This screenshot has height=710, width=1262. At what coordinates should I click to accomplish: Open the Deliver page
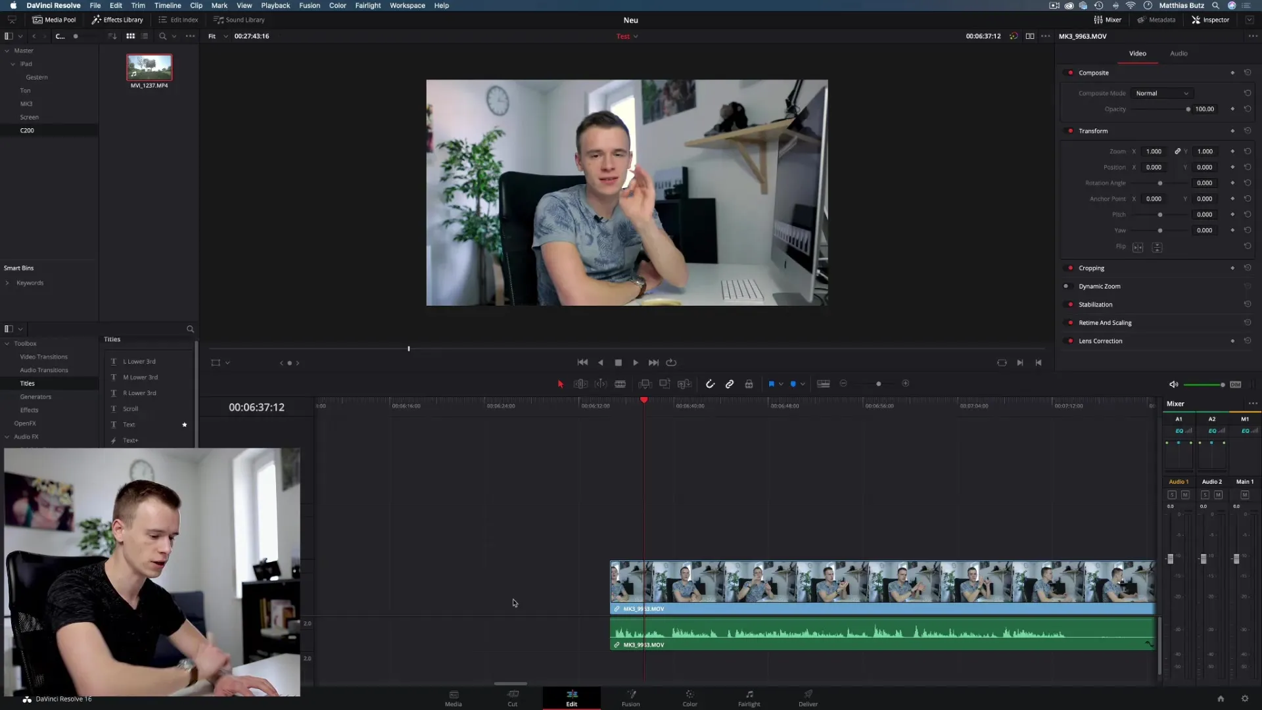coord(808,698)
